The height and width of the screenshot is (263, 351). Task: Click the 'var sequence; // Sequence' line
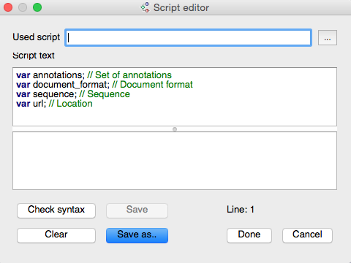tap(73, 94)
